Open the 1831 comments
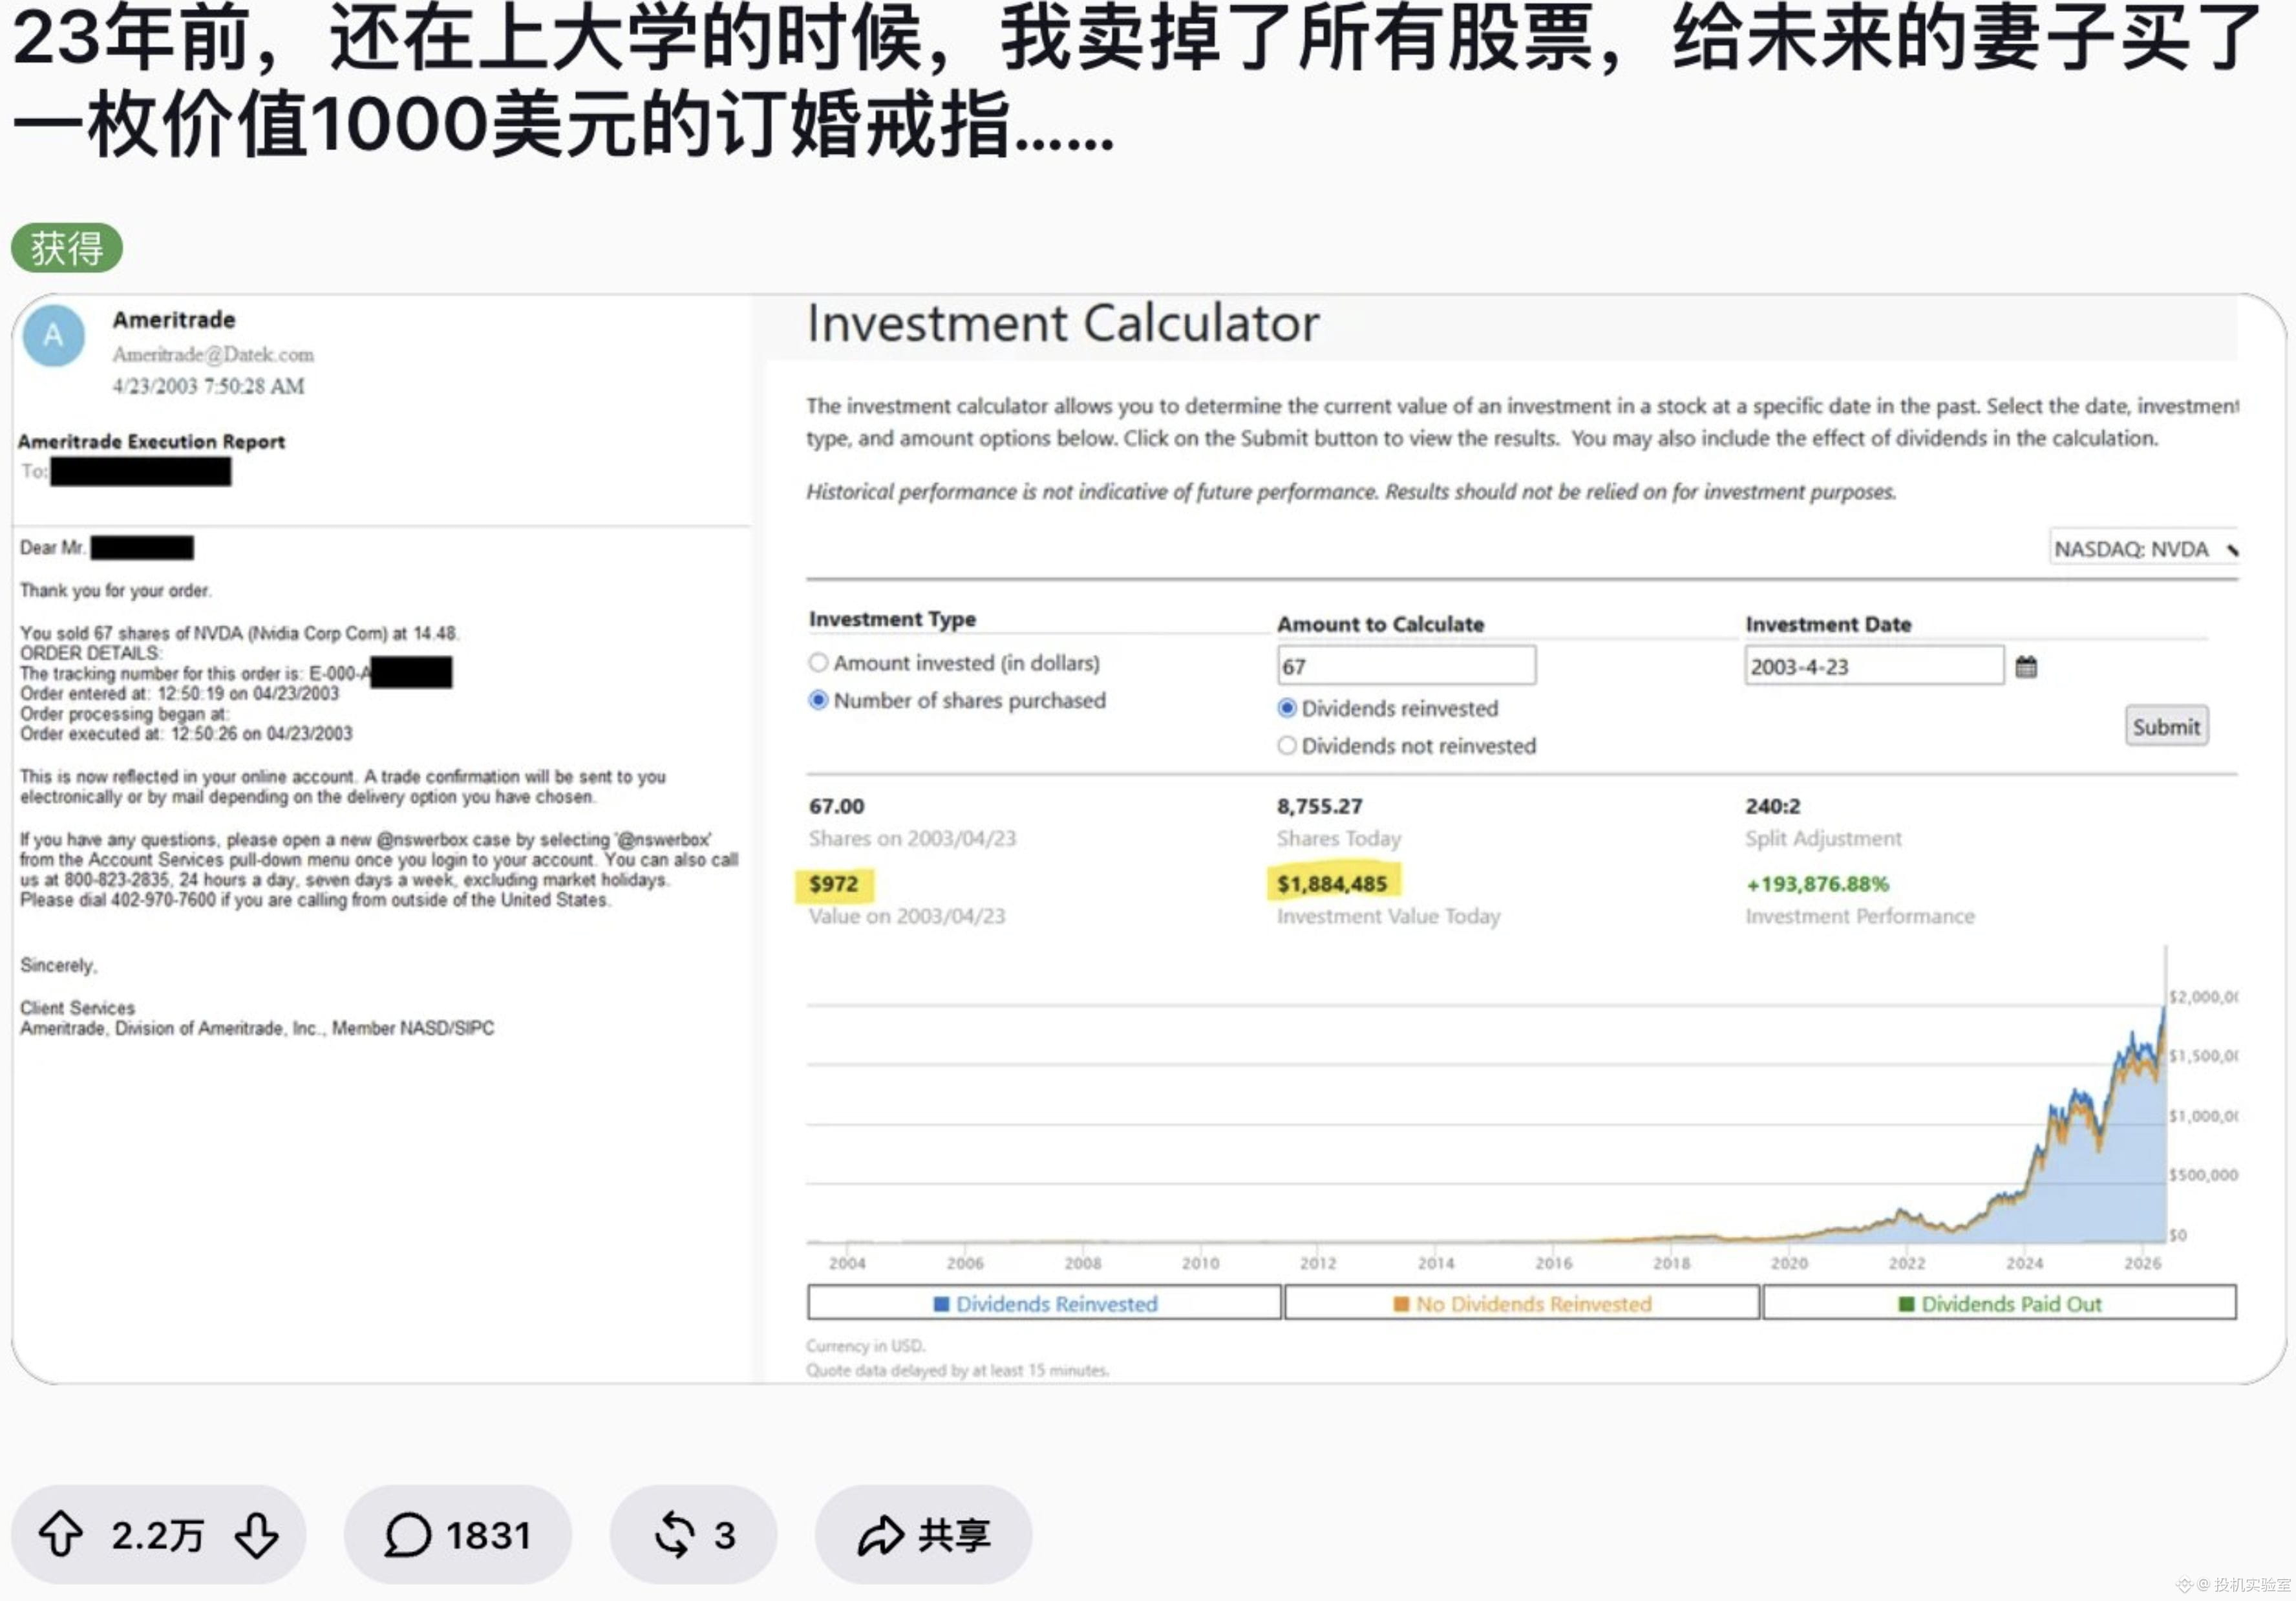Screen dimensions: 2296x1601 click(458, 1534)
